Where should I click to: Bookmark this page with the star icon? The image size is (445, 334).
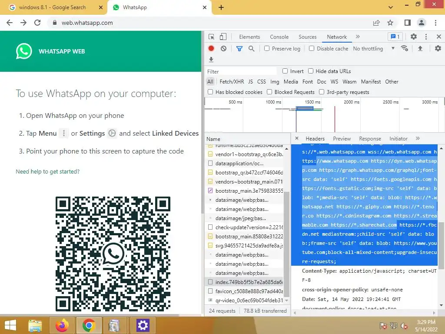pyautogui.click(x=390, y=23)
